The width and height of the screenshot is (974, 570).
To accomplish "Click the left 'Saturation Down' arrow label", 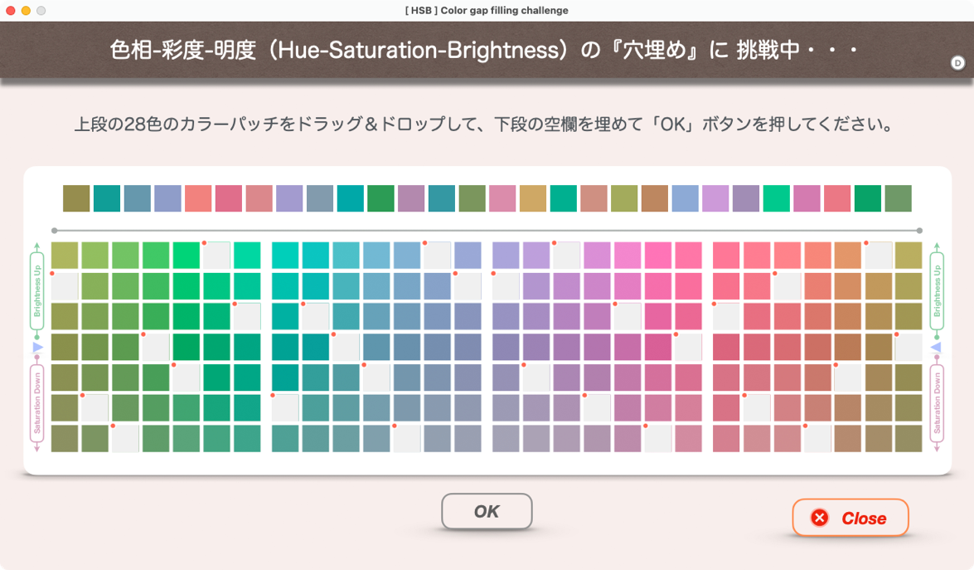I will coord(36,404).
